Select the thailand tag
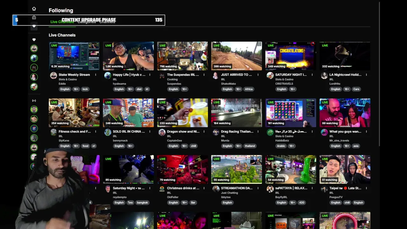 [x=250, y=146]
